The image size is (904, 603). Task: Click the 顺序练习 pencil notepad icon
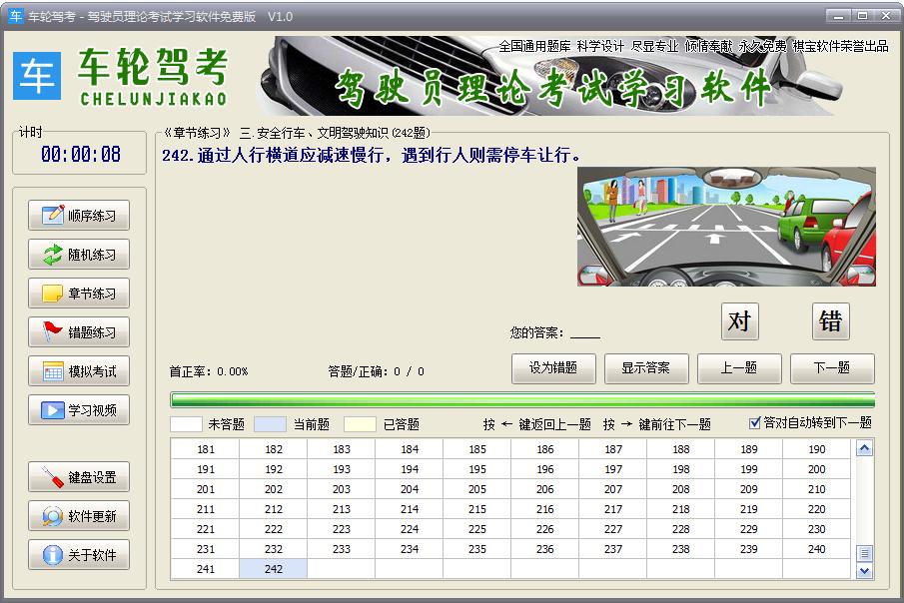pyautogui.click(x=52, y=216)
